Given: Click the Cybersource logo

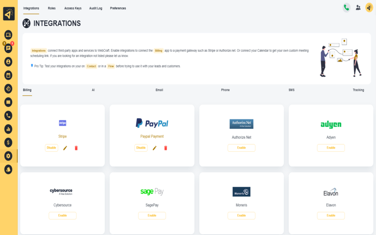Looking at the screenshot, I should pos(61,191).
